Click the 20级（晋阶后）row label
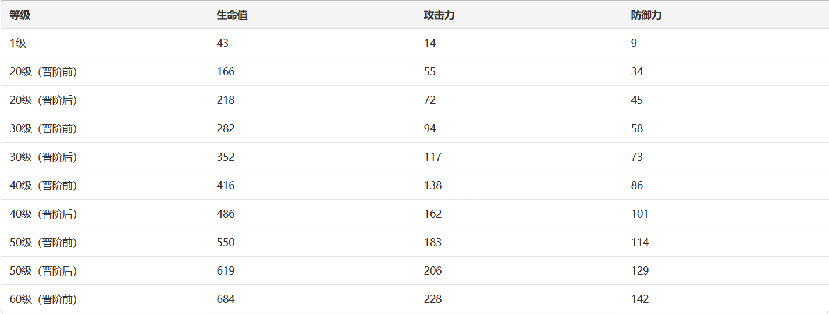 (x=44, y=100)
